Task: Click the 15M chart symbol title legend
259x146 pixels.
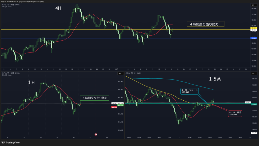Action: [x=133, y=73]
